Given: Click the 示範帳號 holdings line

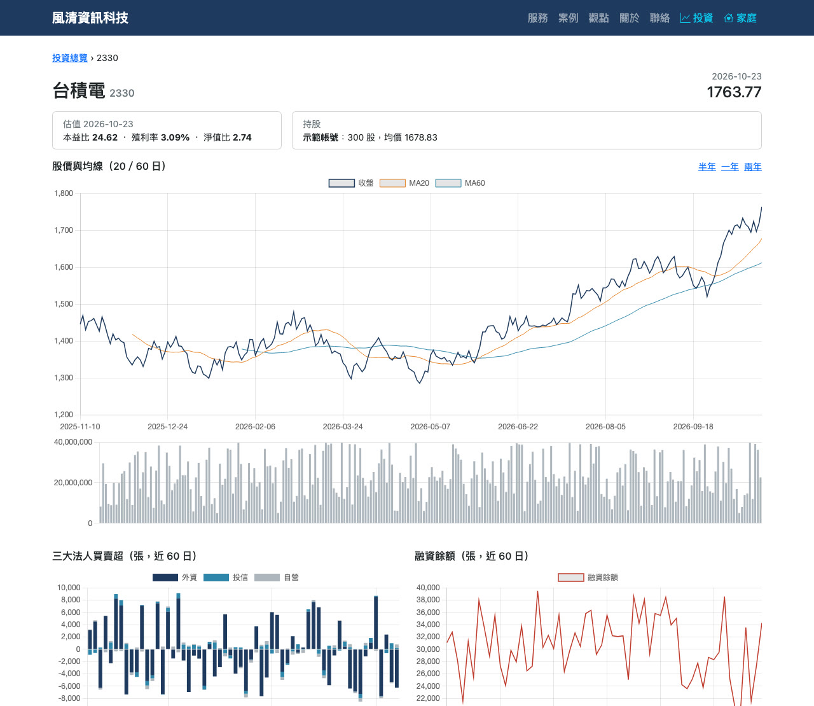Looking at the screenshot, I should click(x=370, y=137).
